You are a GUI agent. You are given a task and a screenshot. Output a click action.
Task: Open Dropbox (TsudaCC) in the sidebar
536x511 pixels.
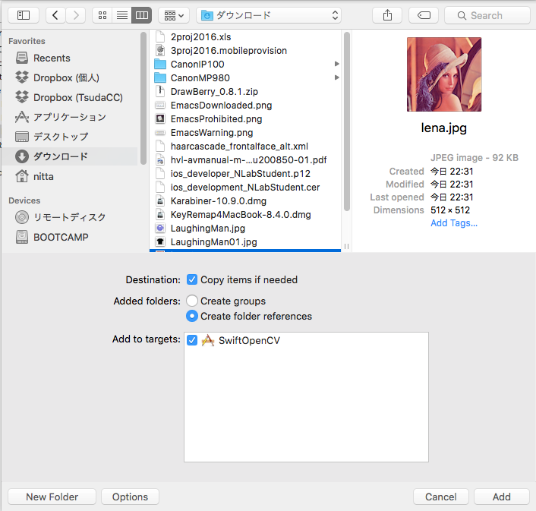tap(77, 97)
